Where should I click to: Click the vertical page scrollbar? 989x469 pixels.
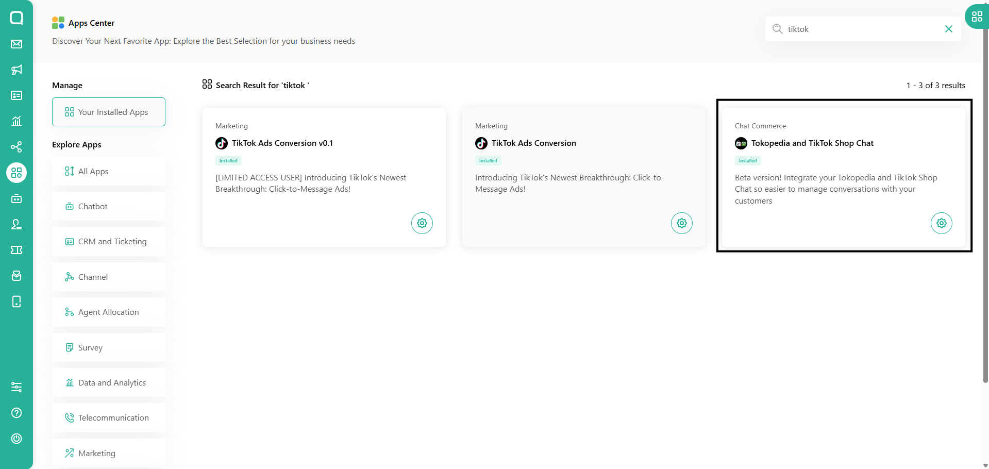point(985,206)
